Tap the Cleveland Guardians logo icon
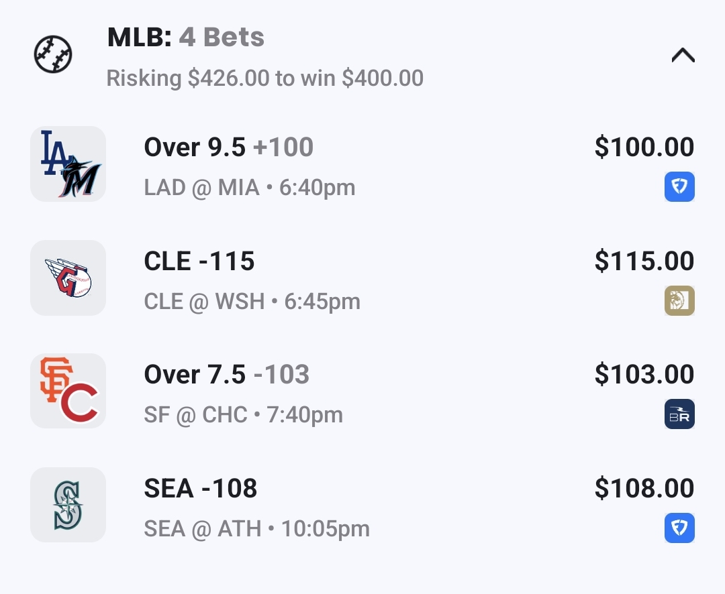Screen dimensions: 725x594 click(68, 278)
